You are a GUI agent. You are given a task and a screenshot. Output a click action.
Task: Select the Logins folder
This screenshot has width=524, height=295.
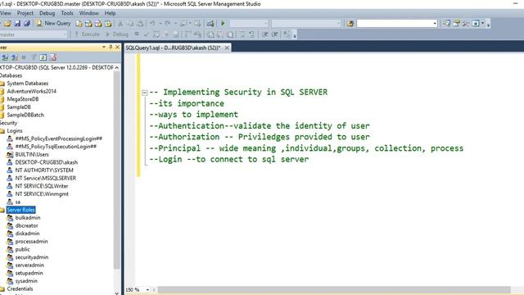click(x=15, y=131)
